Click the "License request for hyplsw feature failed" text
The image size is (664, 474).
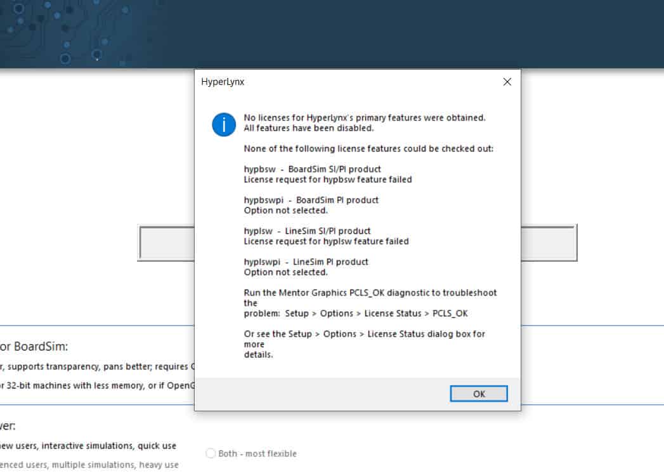tap(326, 241)
